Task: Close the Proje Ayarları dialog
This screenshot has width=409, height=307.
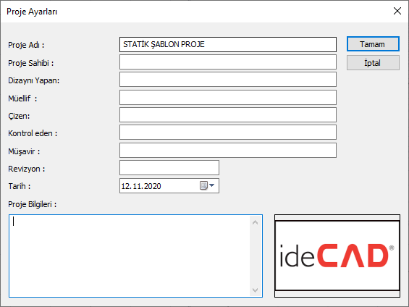Action: pos(397,11)
